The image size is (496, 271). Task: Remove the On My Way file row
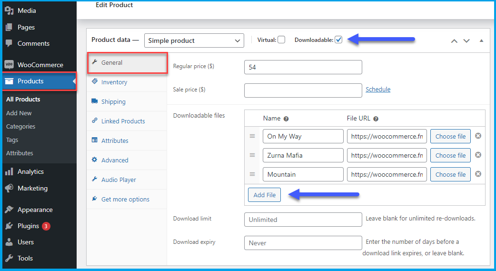pyautogui.click(x=478, y=136)
